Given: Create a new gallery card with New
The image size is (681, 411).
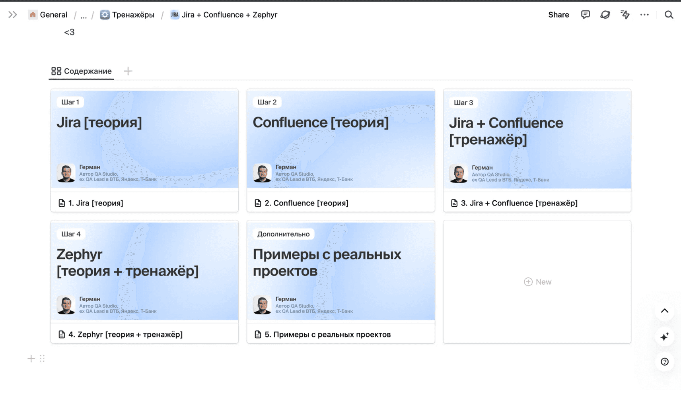Looking at the screenshot, I should coord(537,282).
